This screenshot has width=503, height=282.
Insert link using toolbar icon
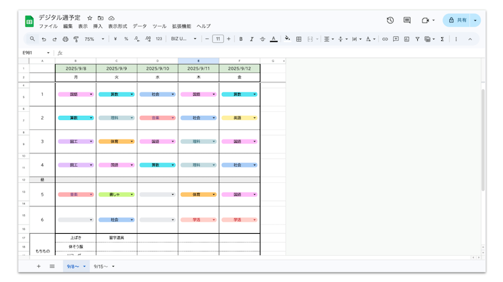(x=385, y=40)
